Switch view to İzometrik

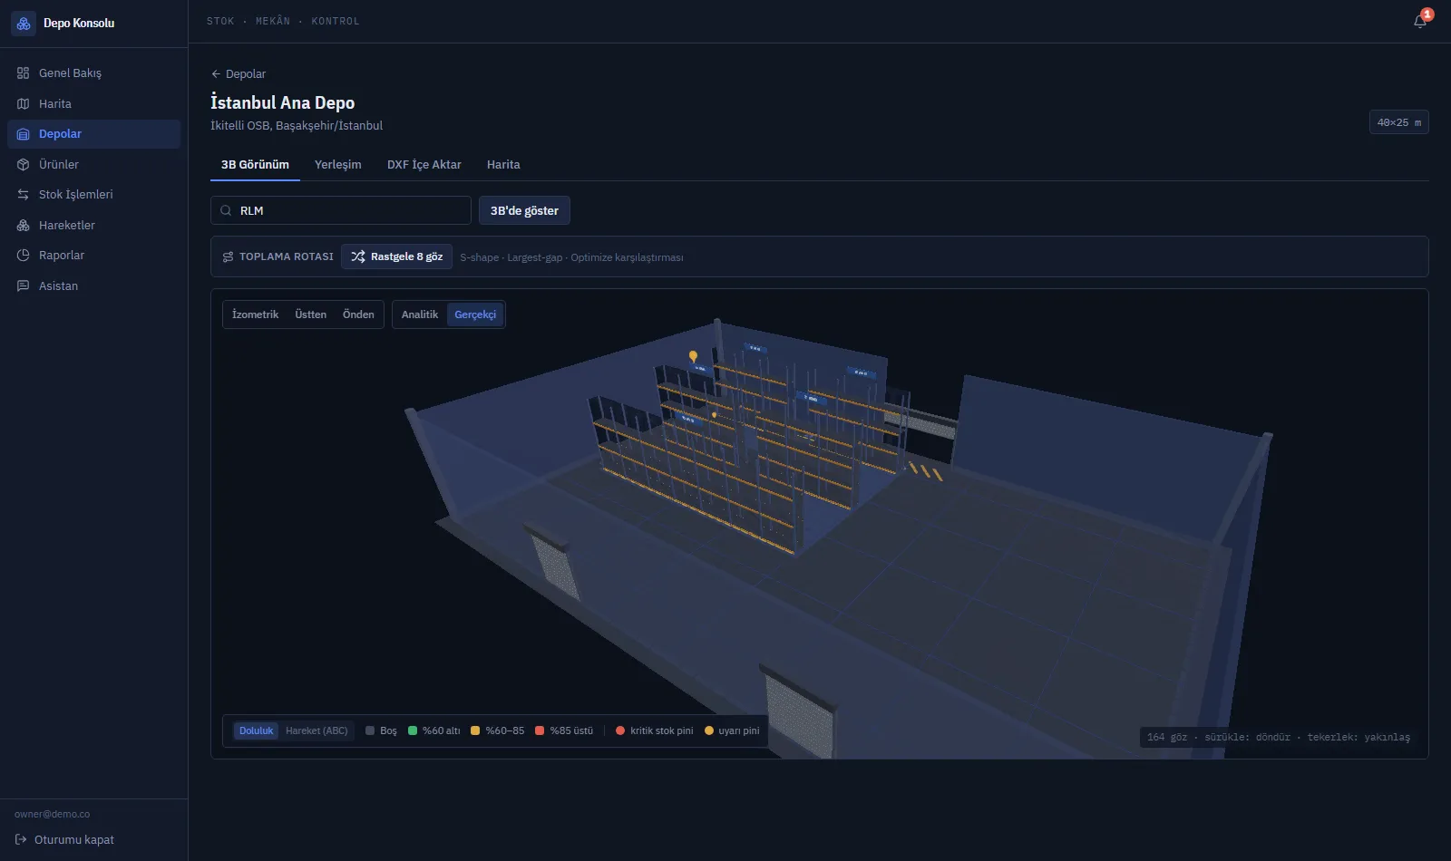click(x=255, y=314)
